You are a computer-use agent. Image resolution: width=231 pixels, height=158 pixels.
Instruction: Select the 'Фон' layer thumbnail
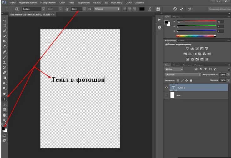pyautogui.click(x=172, y=95)
